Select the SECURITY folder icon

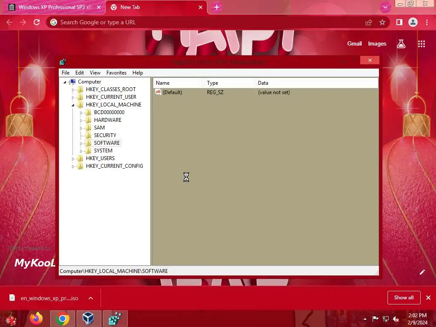tap(89, 135)
